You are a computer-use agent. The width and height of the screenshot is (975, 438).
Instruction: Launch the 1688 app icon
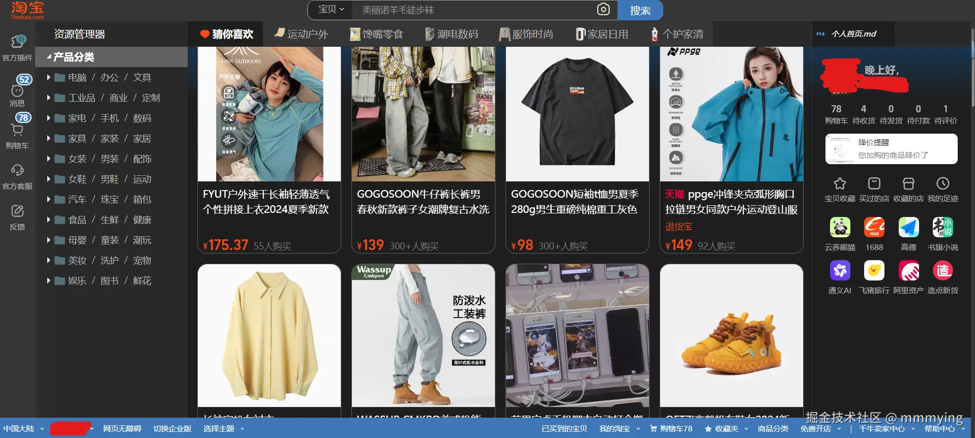[874, 227]
